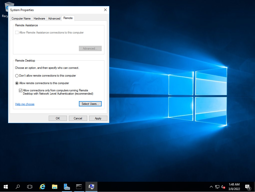This screenshot has width=255, height=192.
Task: Click the Remote Assistance Advanced... button
Action: click(90, 48)
